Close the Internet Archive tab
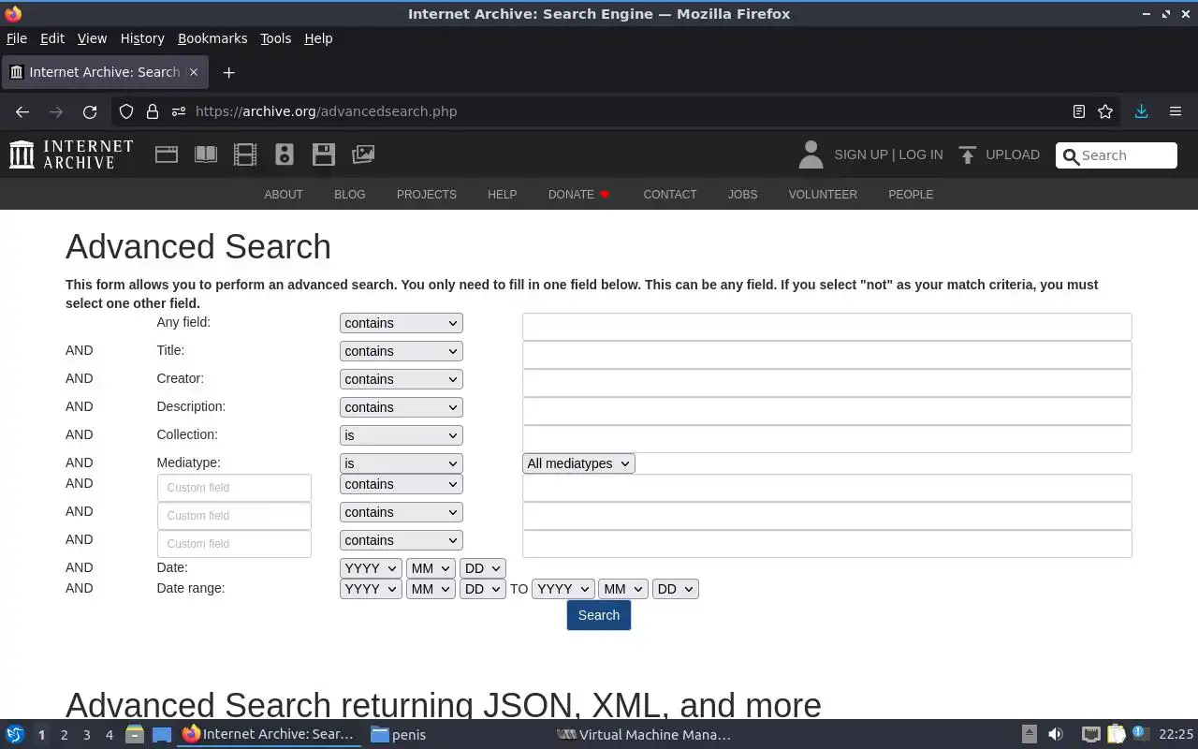Viewport: 1198px width, 749px height. click(x=194, y=72)
